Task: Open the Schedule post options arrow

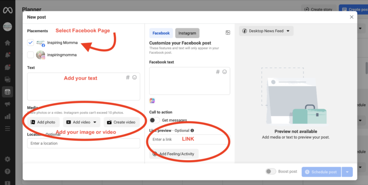Action: click(347, 172)
